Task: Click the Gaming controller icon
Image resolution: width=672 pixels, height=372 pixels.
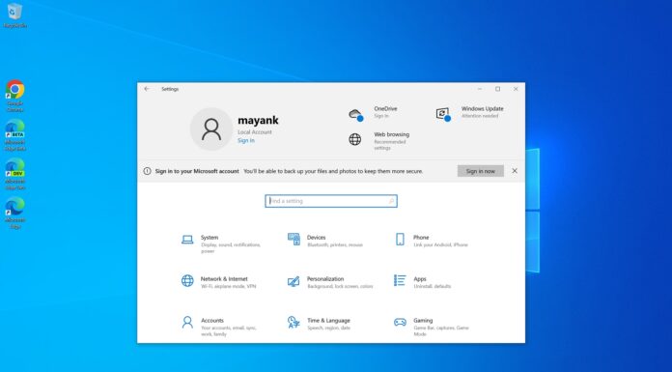Action: click(x=400, y=322)
